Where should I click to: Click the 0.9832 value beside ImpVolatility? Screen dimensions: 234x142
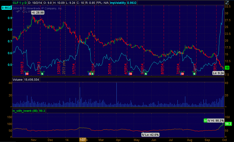point(132,3)
